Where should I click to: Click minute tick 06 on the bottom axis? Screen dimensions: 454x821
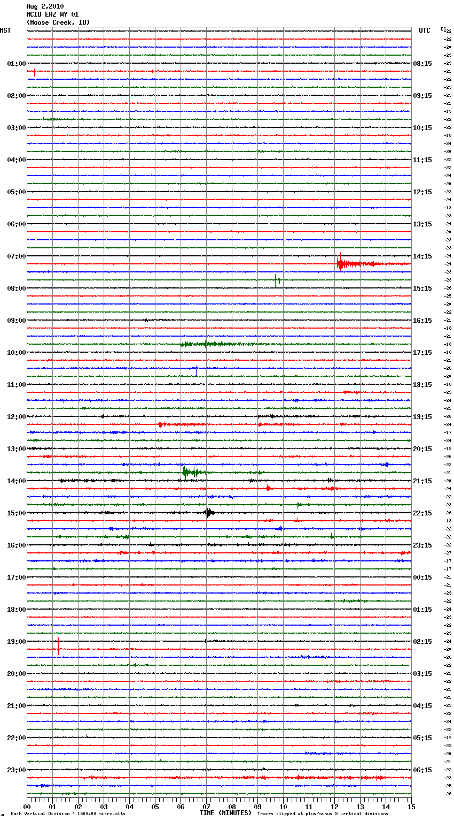[x=181, y=807]
